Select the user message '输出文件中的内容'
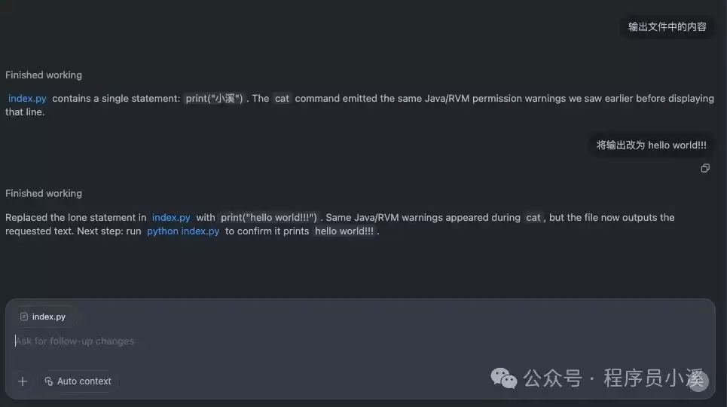Screen dimensions: 727x407 pos(667,27)
